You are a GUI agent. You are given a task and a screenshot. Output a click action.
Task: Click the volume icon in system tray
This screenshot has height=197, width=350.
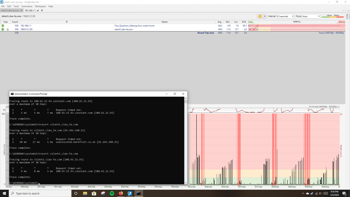pos(321,194)
